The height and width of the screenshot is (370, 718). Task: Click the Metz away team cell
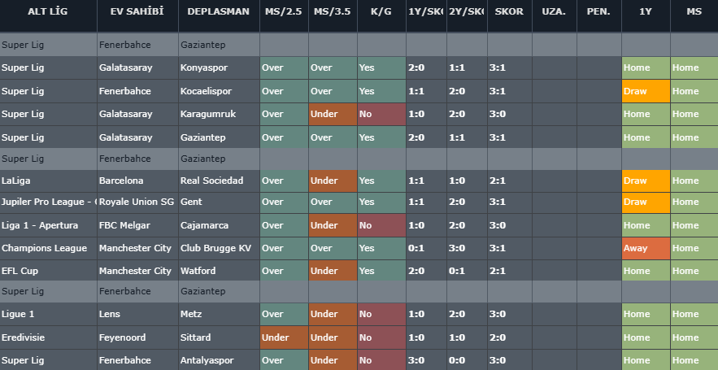219,314
